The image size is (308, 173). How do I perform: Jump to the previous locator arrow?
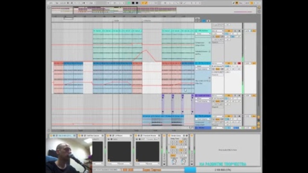coord(196,21)
